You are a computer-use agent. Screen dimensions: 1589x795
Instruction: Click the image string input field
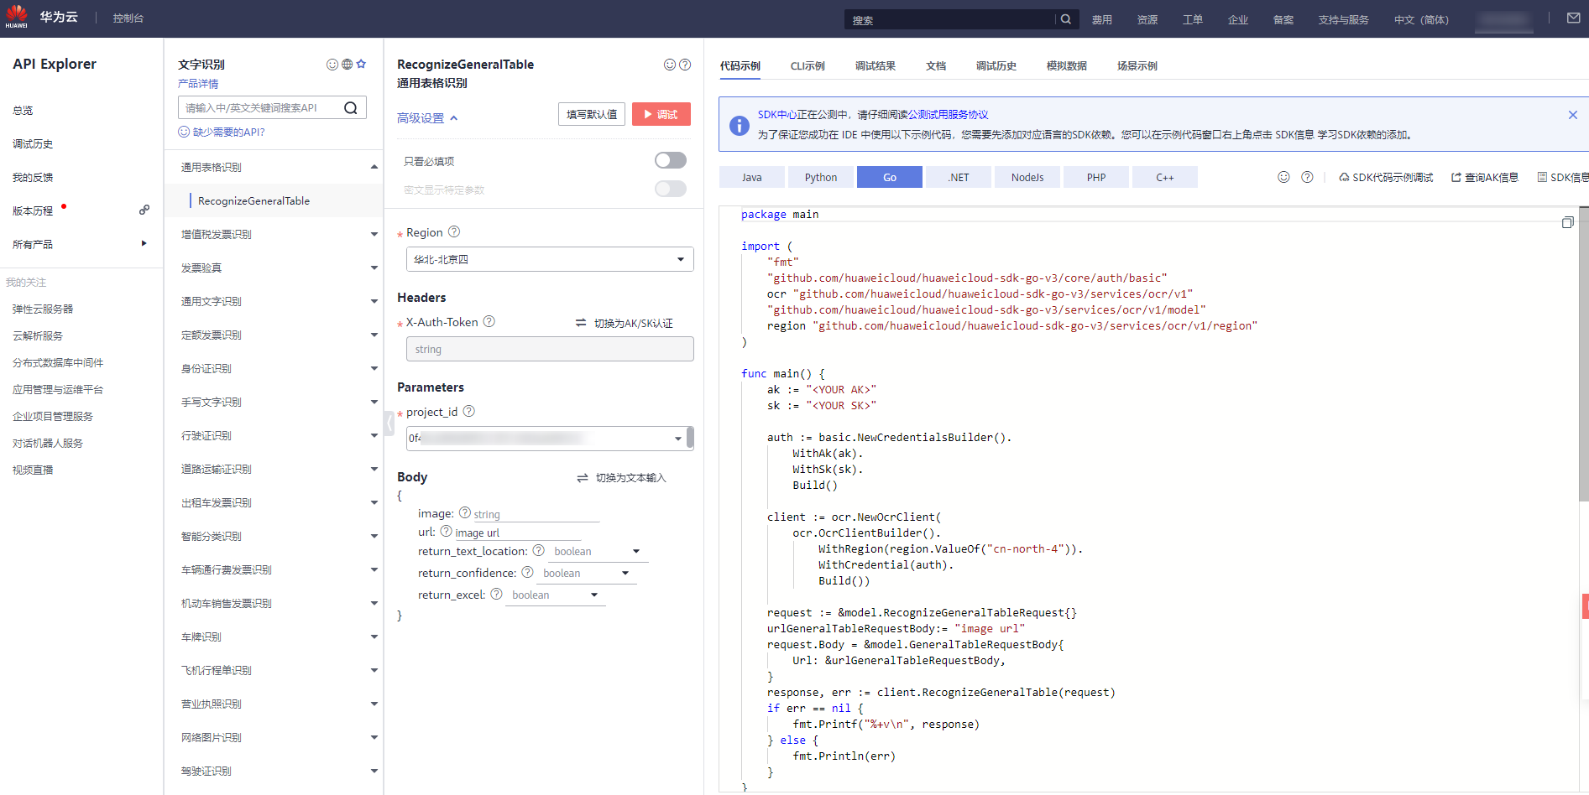click(x=536, y=514)
